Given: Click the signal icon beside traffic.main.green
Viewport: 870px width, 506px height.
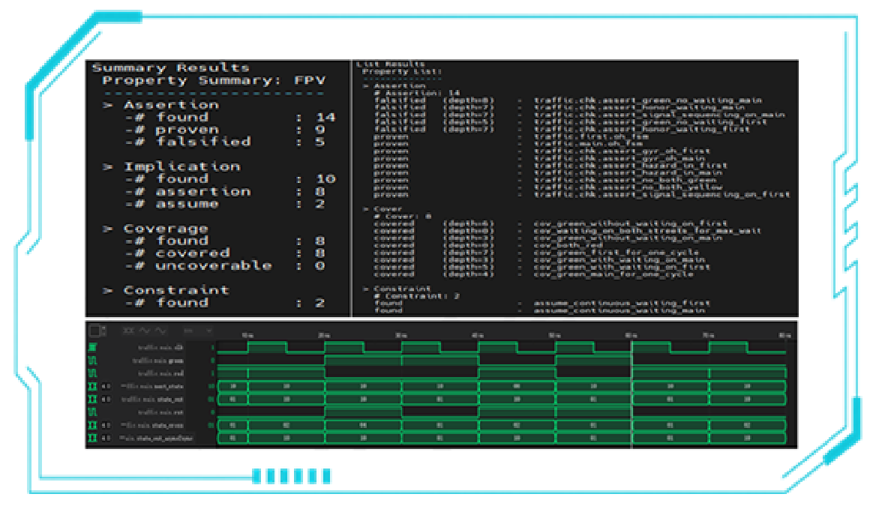Looking at the screenshot, I should click(93, 361).
